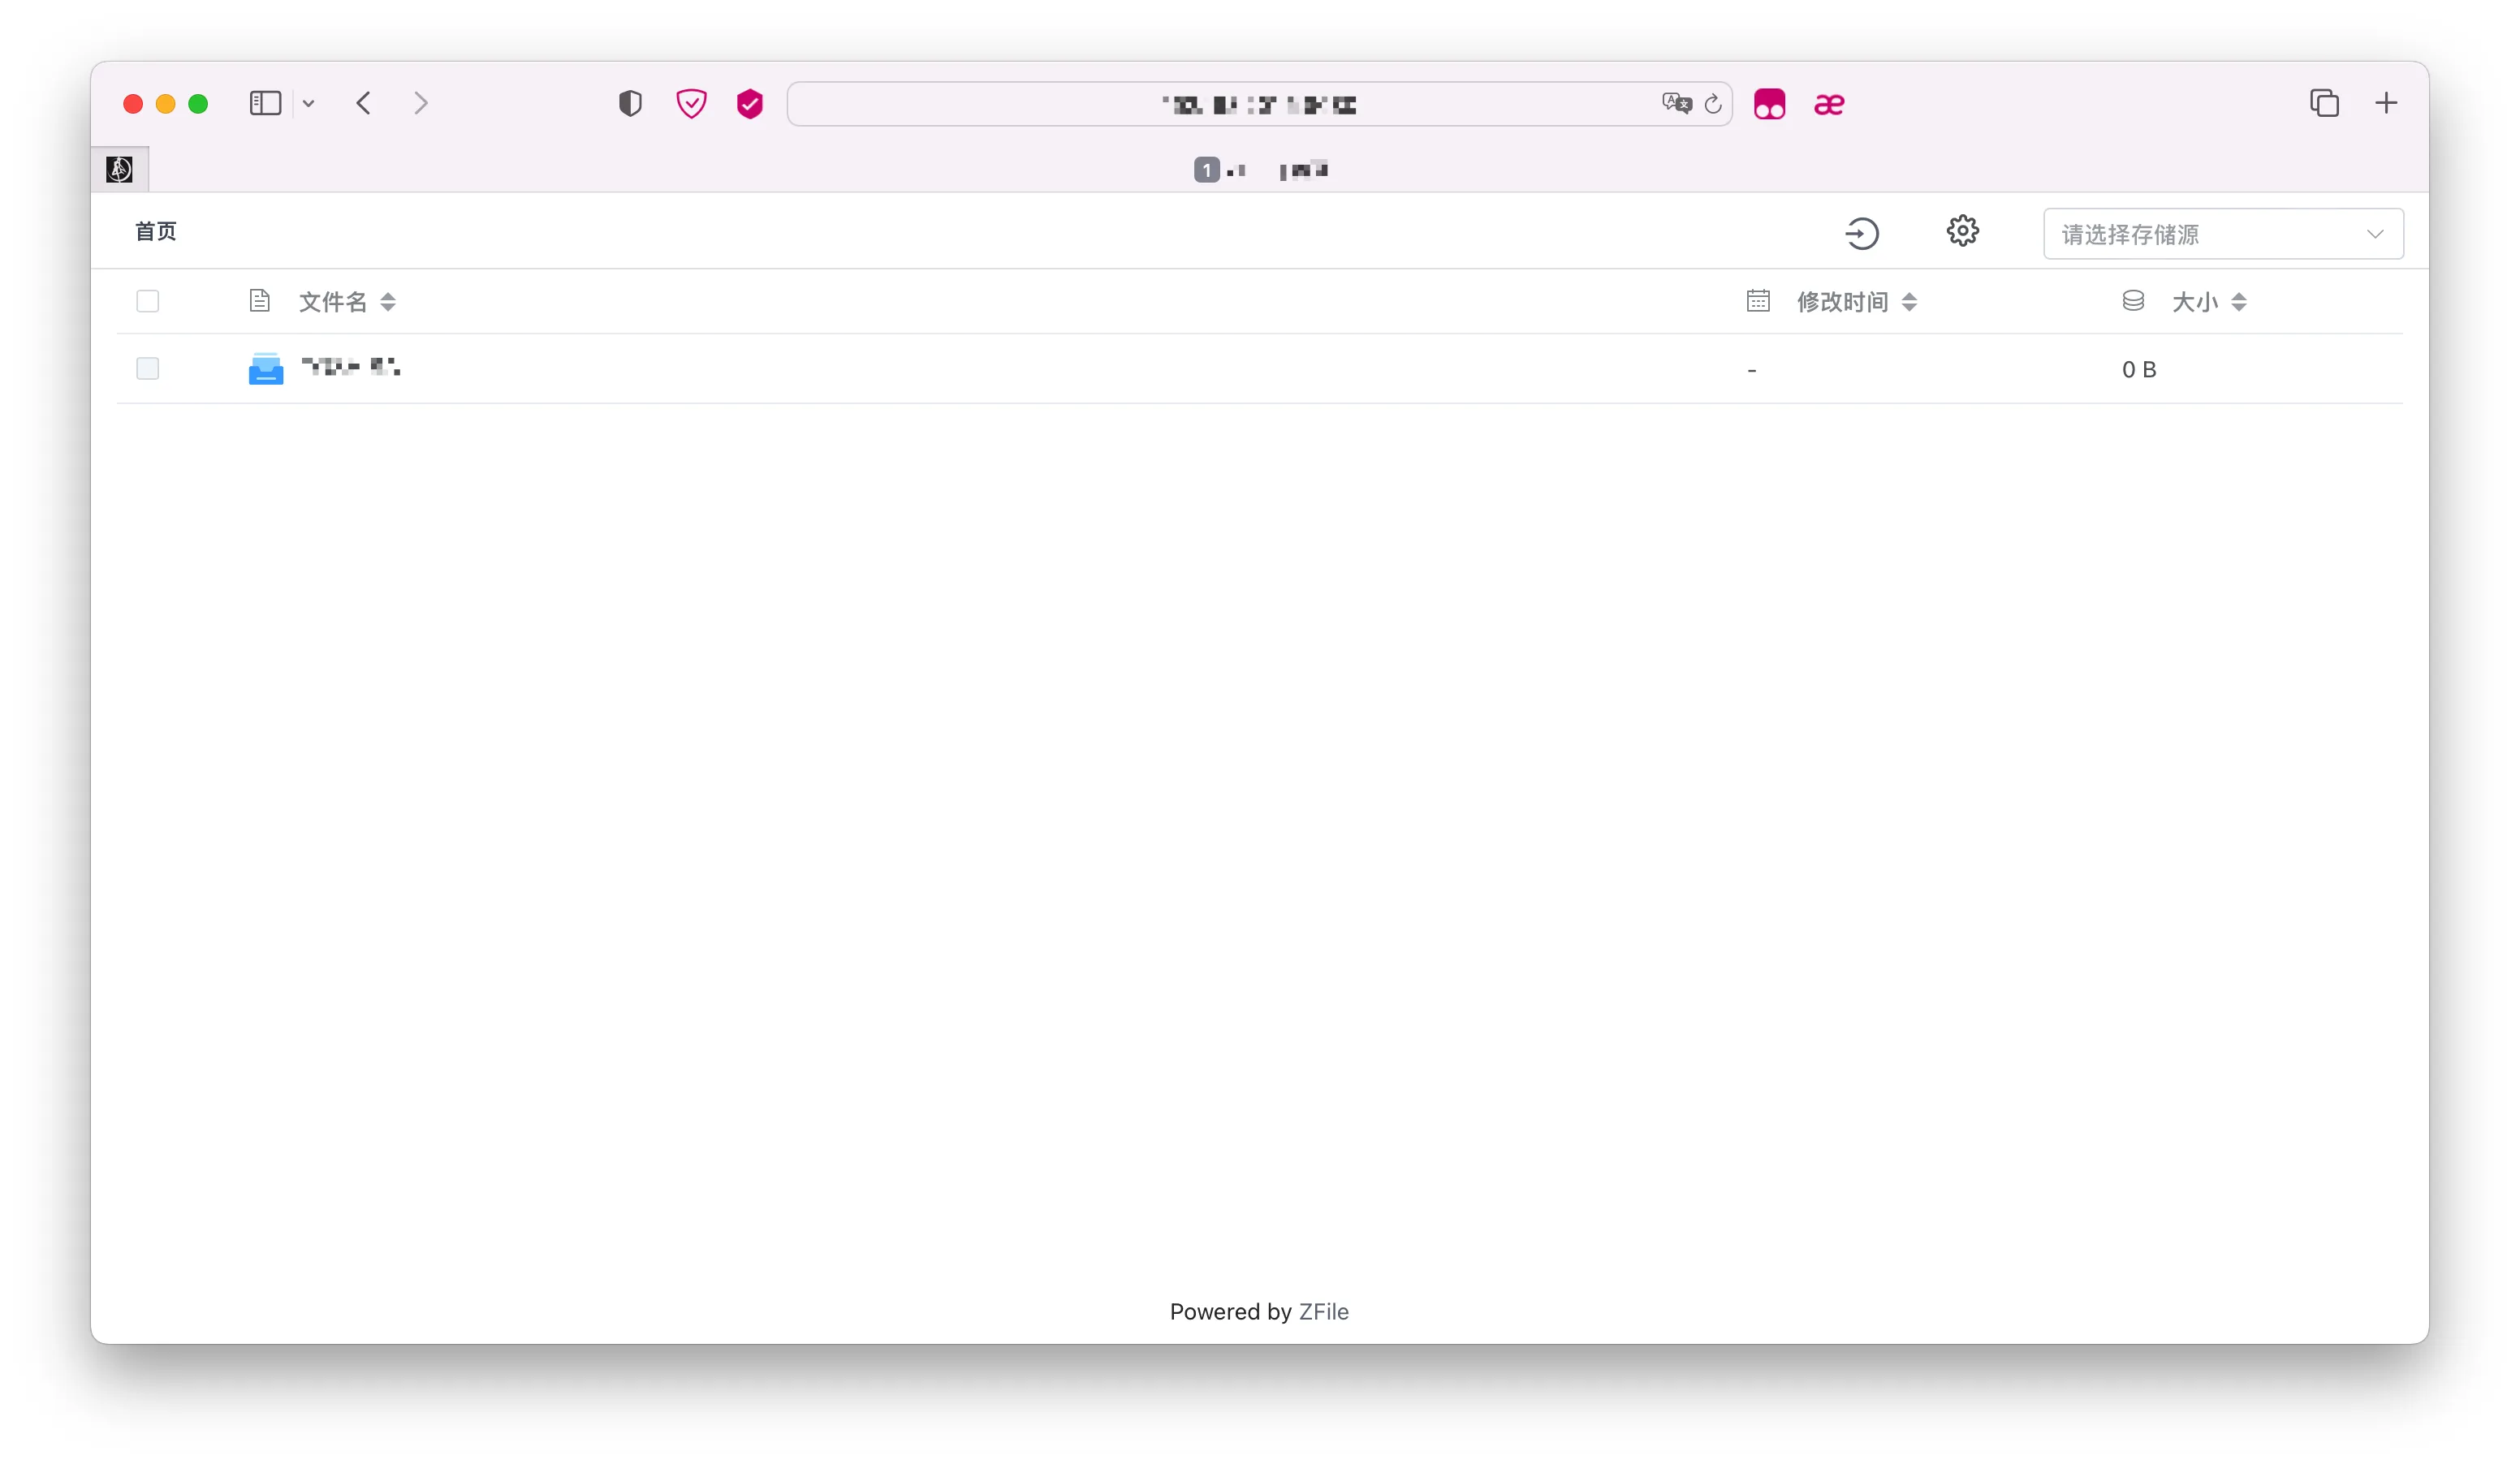Click the 大小 sort arrows
Screen dimensions: 2520x1464
tap(2239, 302)
